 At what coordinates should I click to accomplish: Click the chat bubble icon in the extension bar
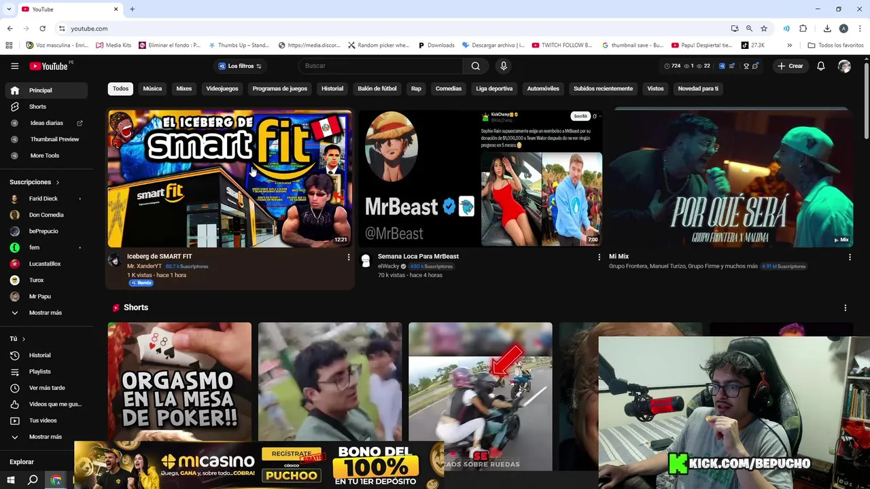(x=755, y=66)
